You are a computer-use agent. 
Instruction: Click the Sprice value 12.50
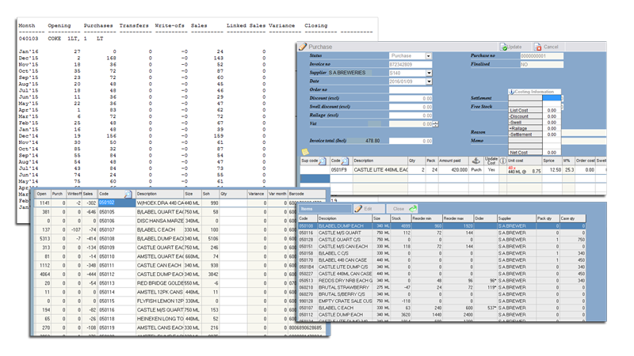(x=552, y=170)
